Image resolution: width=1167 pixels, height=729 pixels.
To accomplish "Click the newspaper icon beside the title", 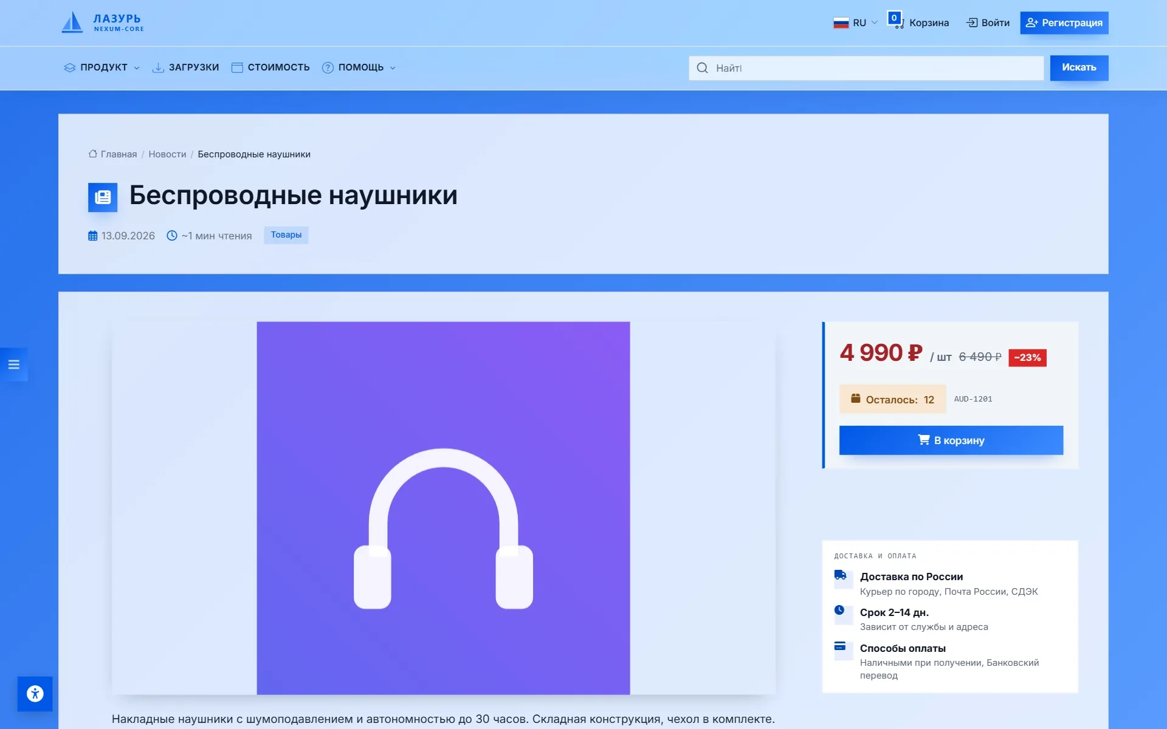I will coord(103,197).
